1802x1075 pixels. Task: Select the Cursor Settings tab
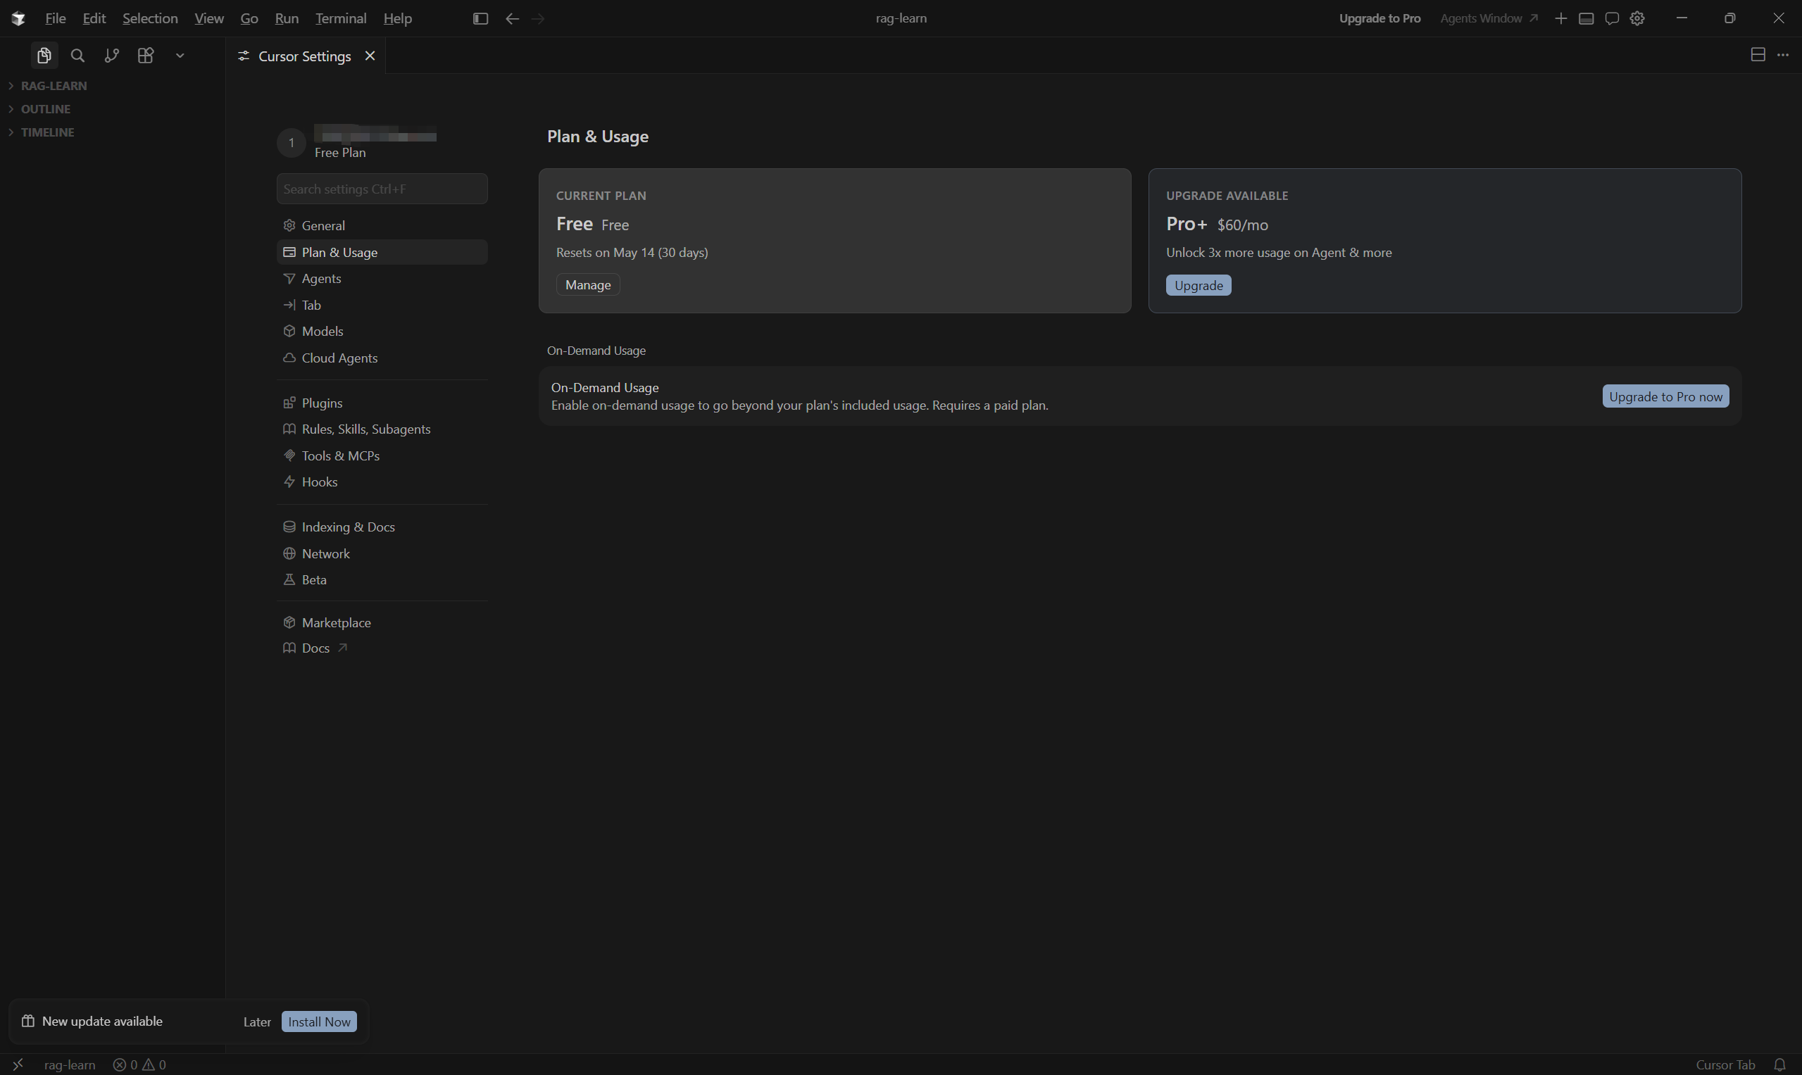click(306, 56)
